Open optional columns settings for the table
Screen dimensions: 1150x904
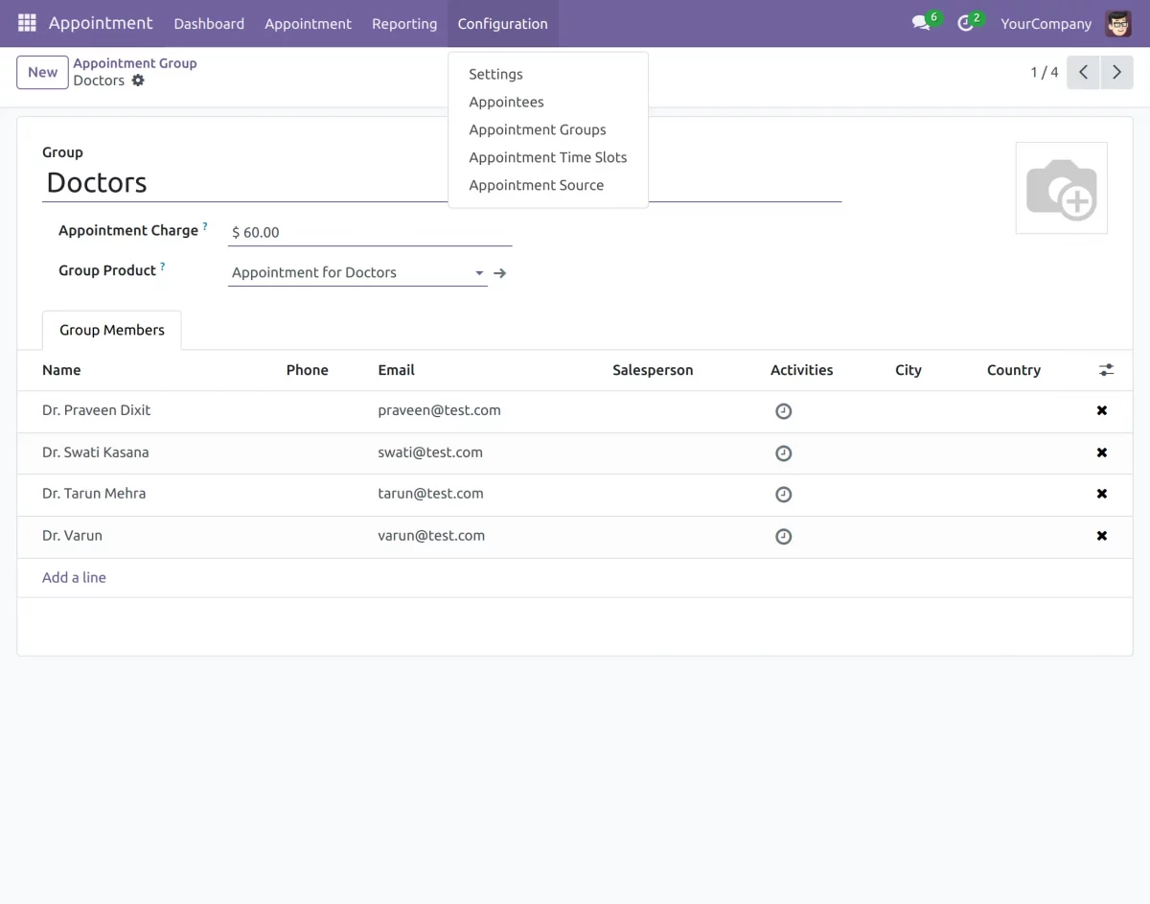tap(1106, 370)
